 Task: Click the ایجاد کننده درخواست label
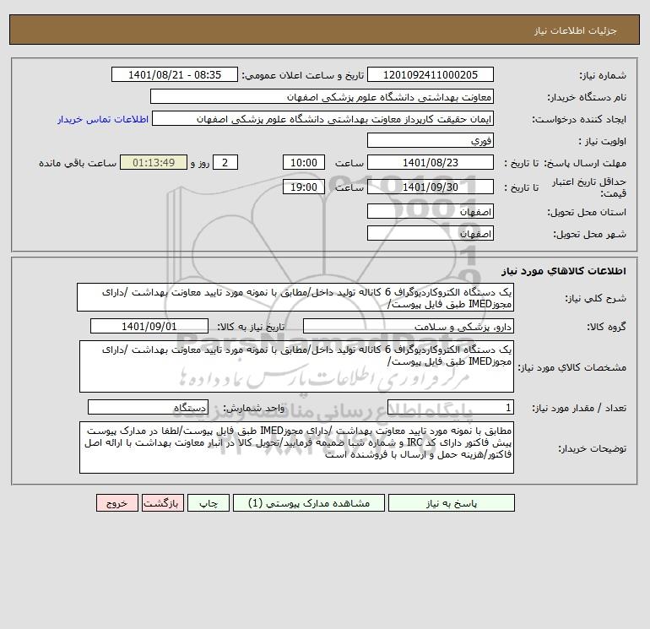coord(579,119)
